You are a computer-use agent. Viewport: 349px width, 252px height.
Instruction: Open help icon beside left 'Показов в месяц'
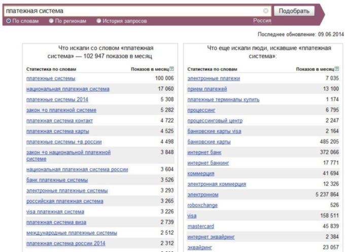[171, 69]
